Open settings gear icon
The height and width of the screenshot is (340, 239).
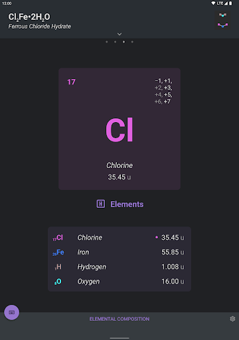(x=232, y=319)
